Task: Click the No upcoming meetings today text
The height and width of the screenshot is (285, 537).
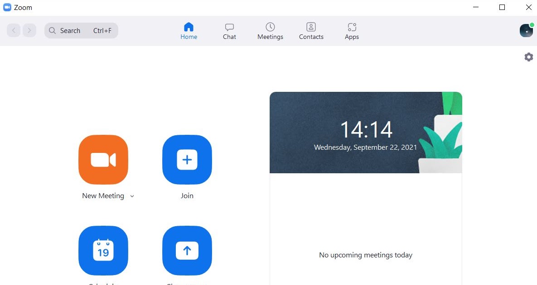Action: (366, 255)
